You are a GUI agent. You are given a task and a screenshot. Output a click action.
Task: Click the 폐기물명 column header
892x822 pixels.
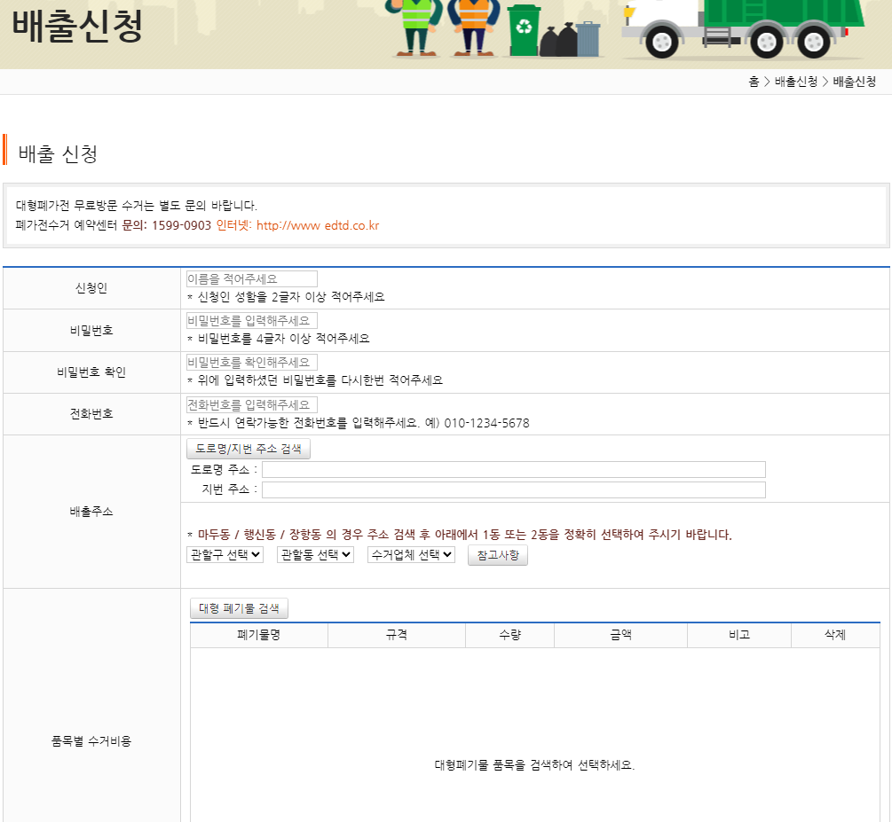[x=258, y=635]
